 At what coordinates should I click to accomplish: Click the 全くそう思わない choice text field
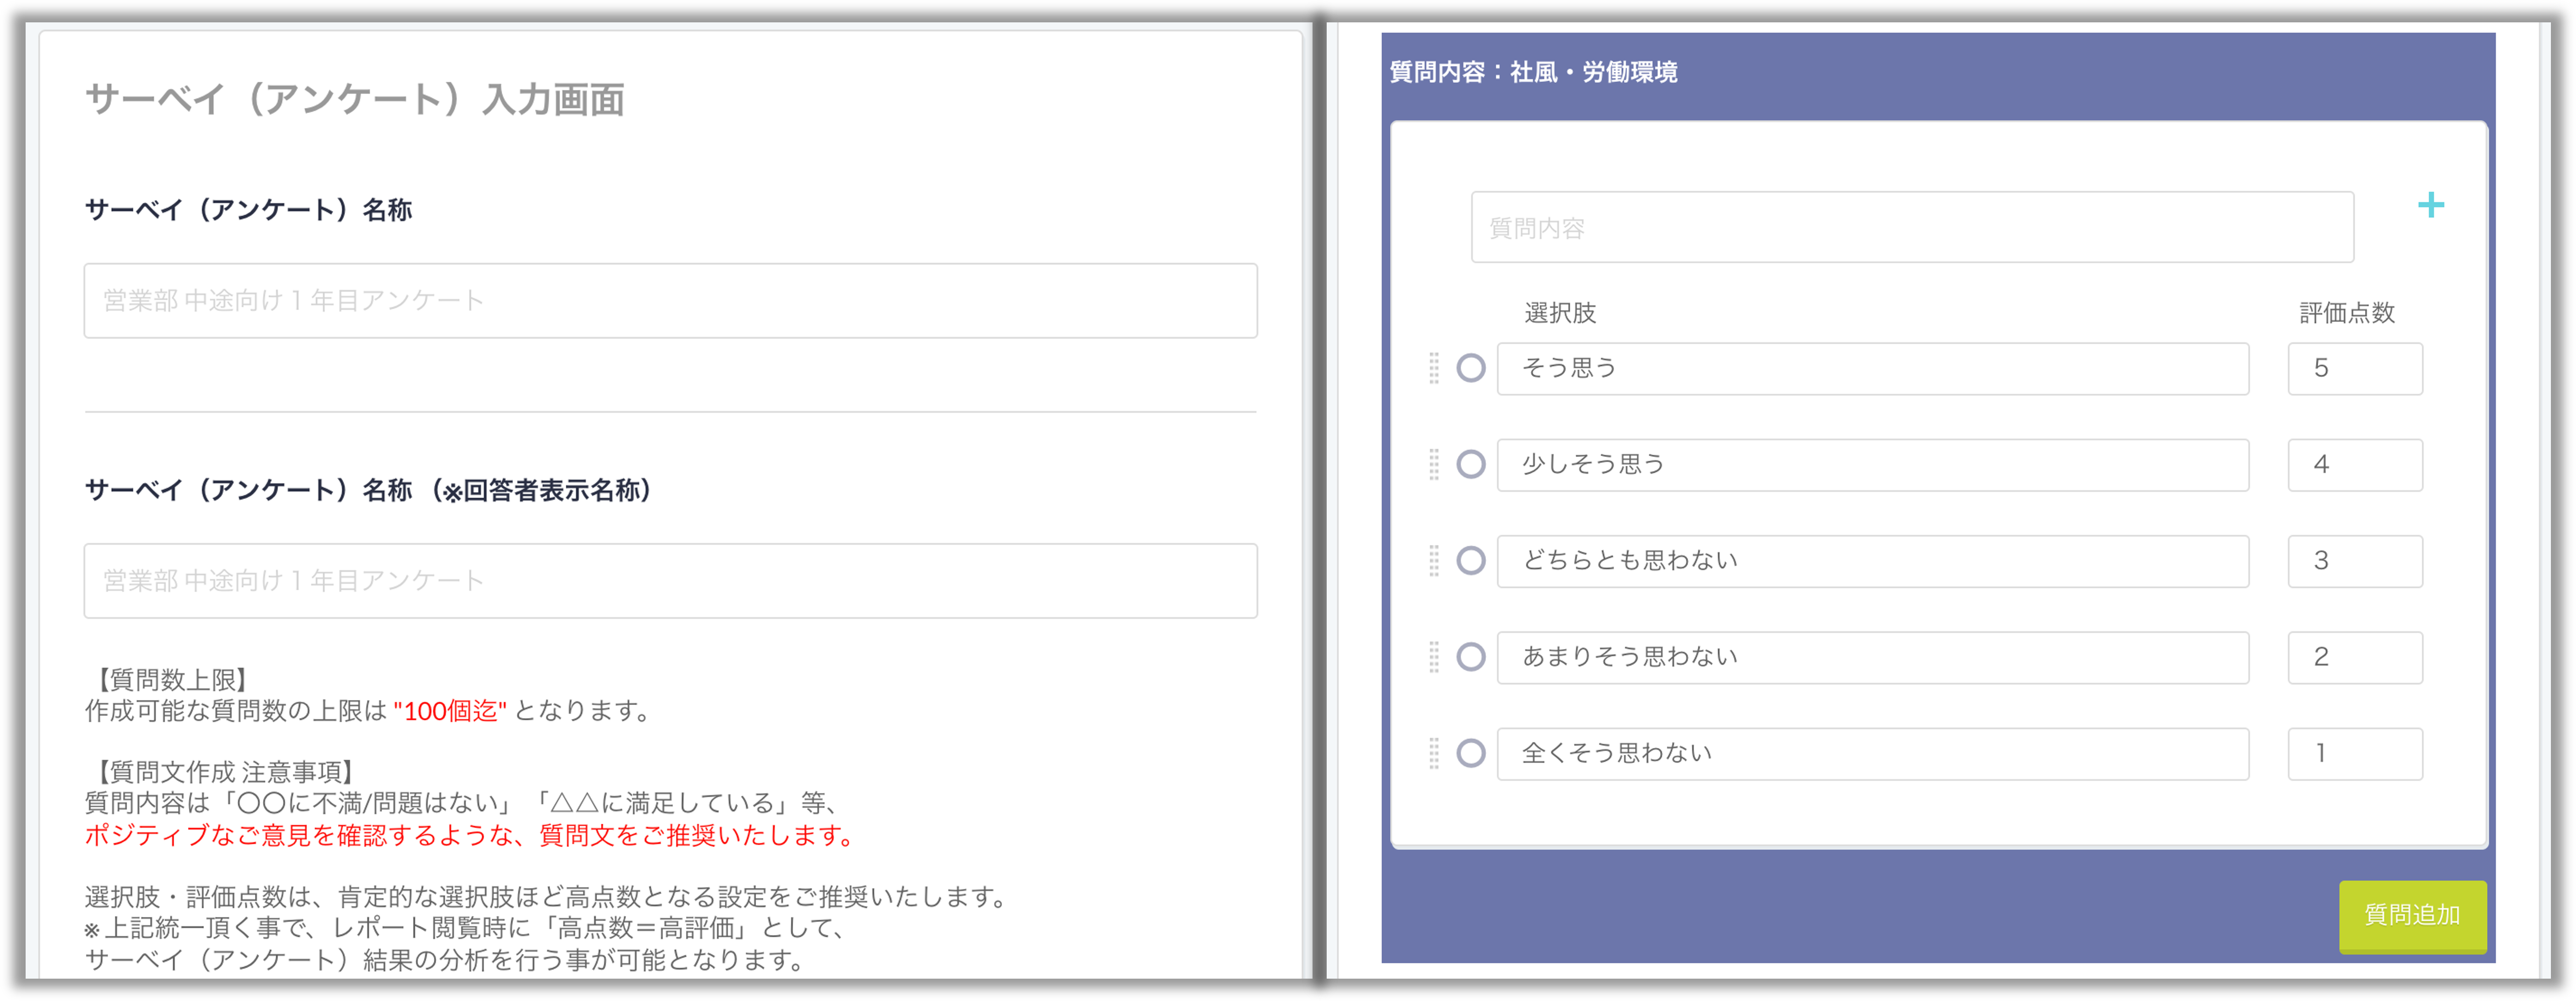(1872, 754)
